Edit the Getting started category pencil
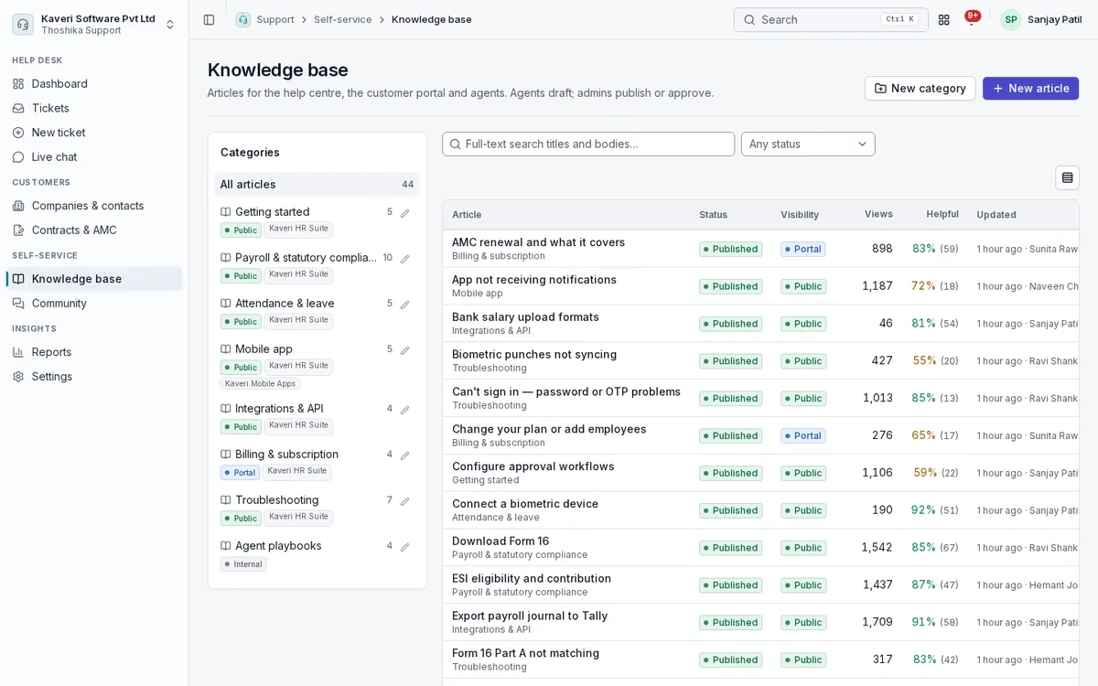 pyautogui.click(x=404, y=213)
